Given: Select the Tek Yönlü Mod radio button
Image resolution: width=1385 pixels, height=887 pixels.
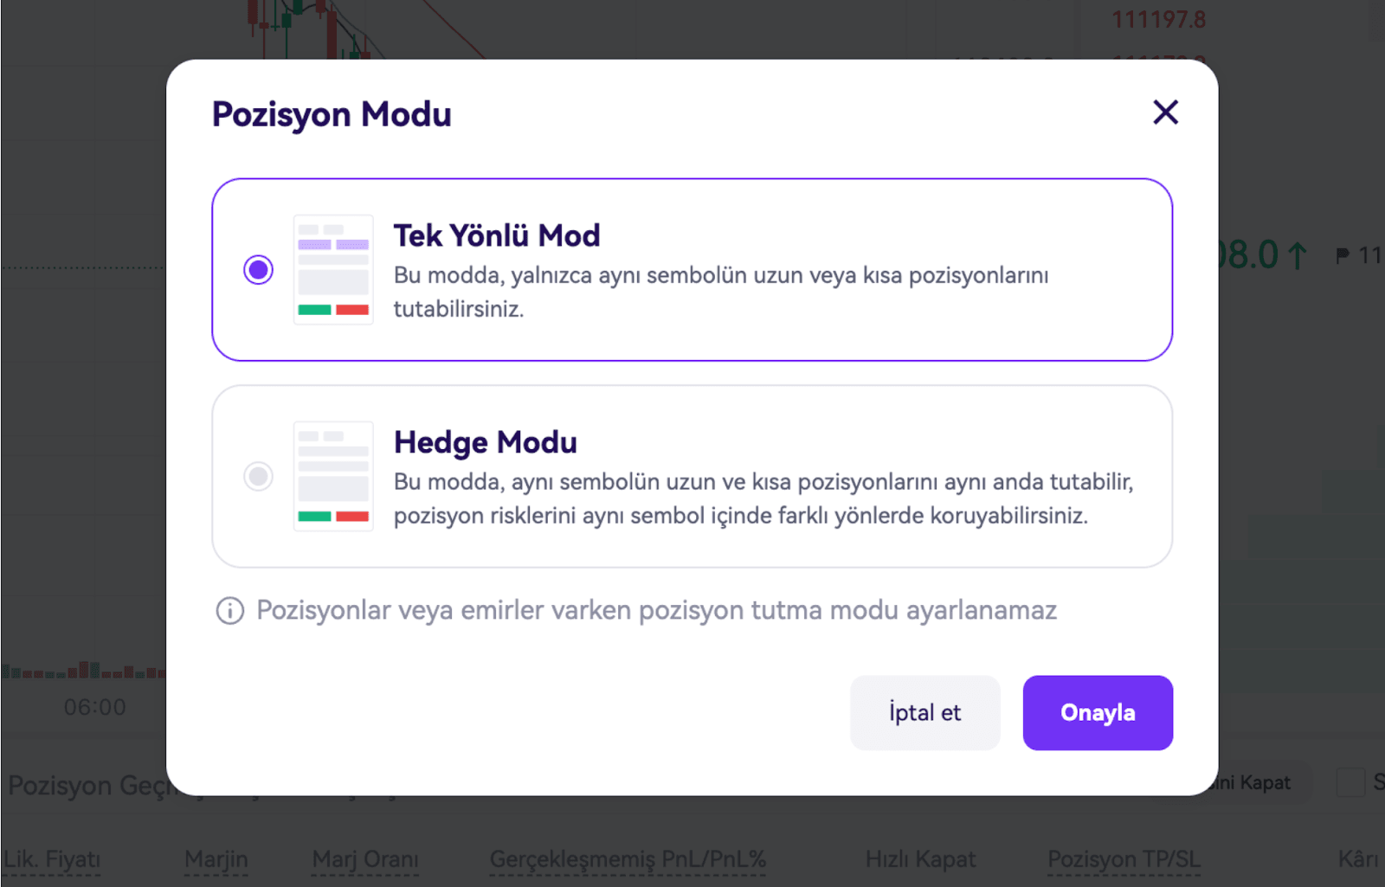Looking at the screenshot, I should (x=258, y=270).
